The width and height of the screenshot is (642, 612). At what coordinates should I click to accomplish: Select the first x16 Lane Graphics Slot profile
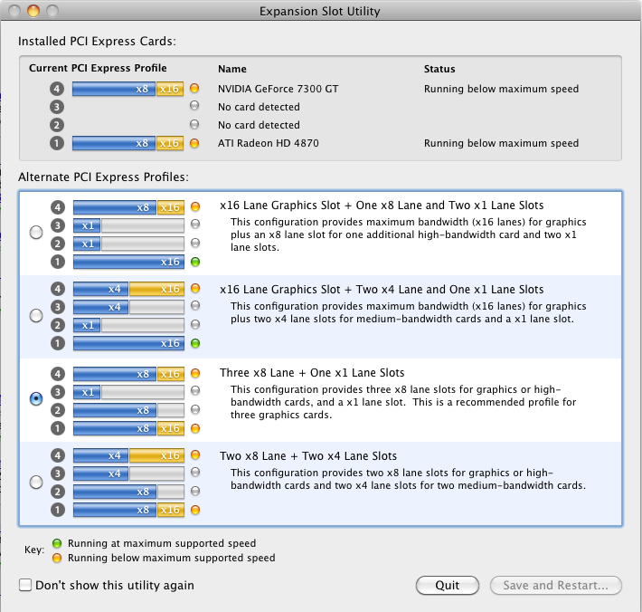click(x=36, y=232)
